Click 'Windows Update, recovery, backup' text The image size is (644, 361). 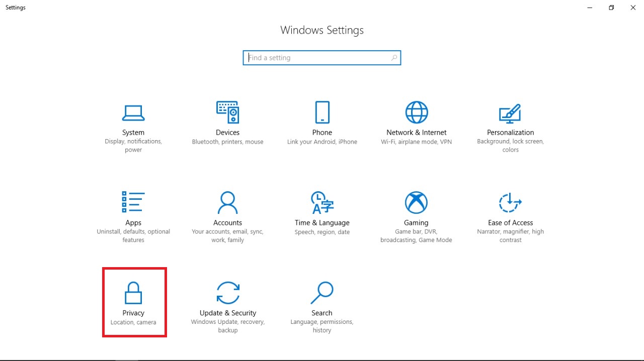pyautogui.click(x=228, y=326)
